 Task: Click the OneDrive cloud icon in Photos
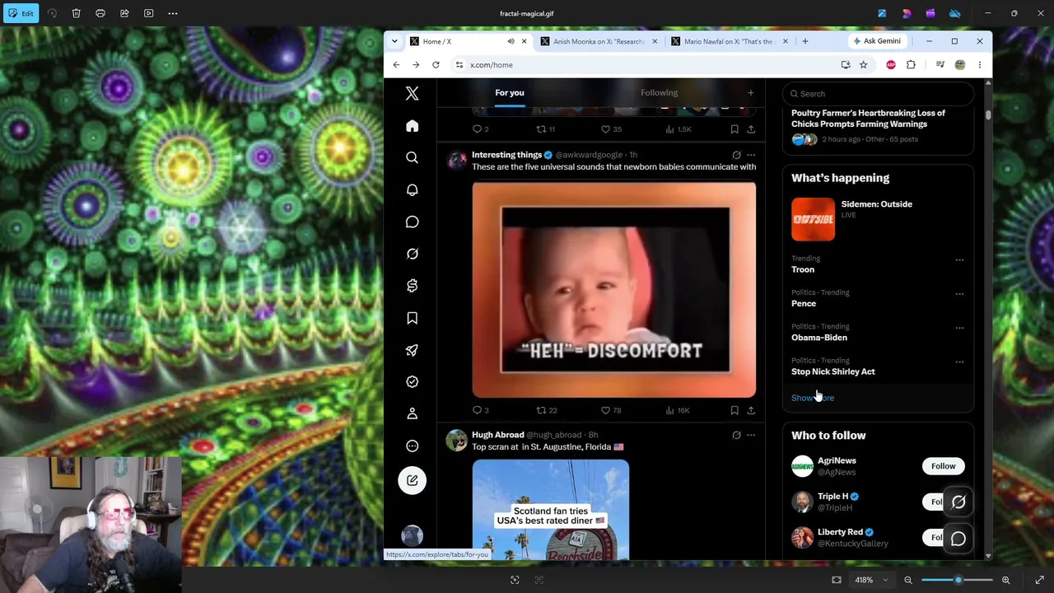(955, 13)
